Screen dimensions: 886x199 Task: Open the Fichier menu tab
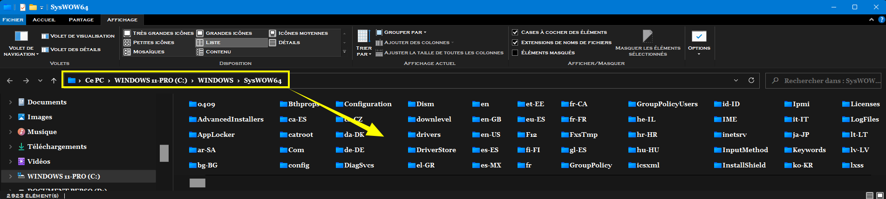[x=13, y=19]
